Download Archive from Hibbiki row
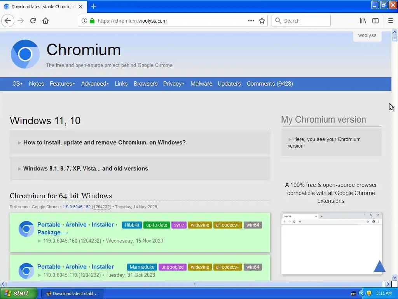 point(76,225)
